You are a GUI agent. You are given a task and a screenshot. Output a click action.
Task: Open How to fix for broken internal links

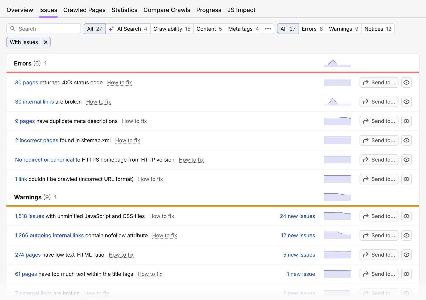[x=99, y=102]
